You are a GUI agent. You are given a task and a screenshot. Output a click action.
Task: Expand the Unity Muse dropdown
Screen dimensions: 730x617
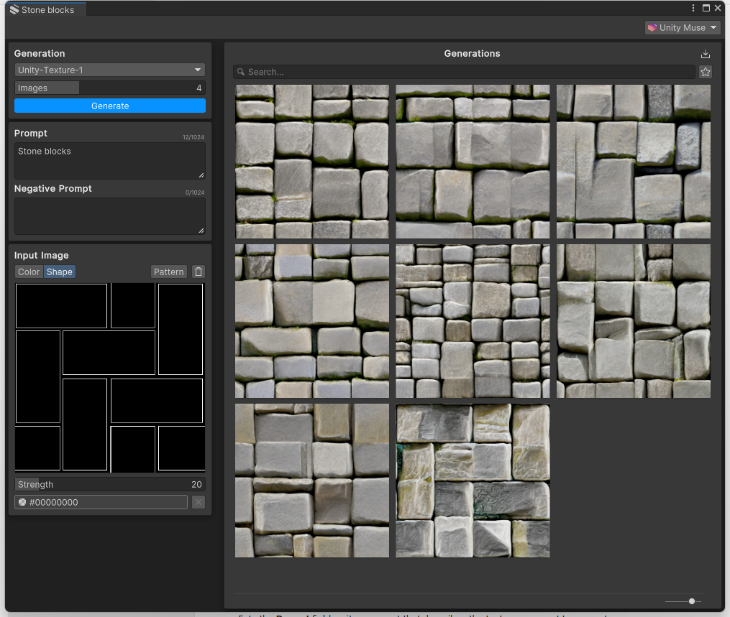[x=682, y=27]
